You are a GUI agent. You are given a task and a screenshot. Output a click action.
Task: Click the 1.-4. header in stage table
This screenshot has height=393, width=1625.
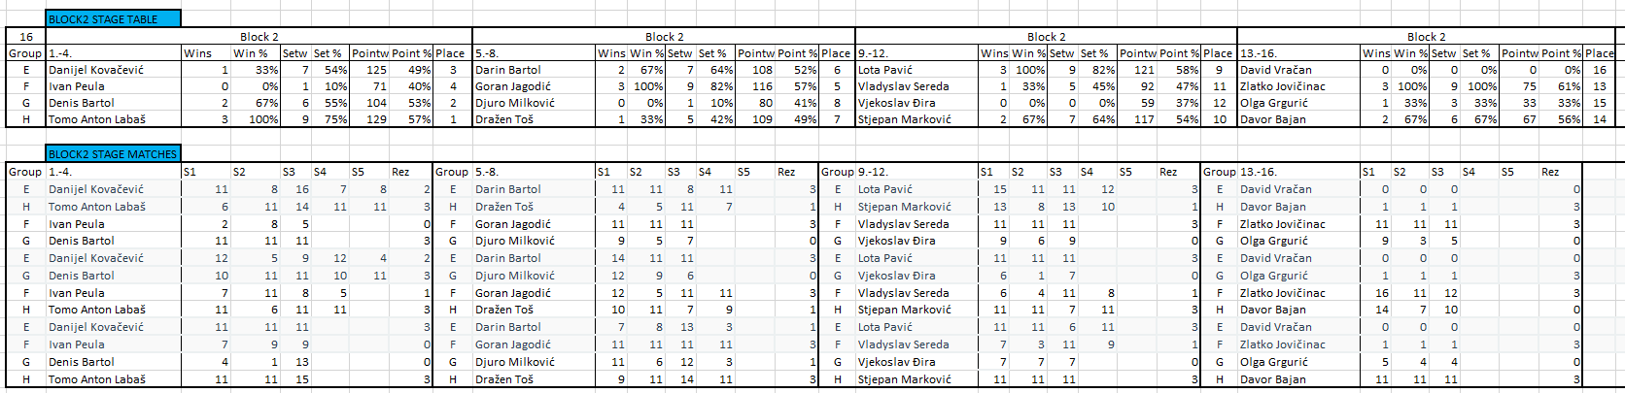(x=60, y=53)
